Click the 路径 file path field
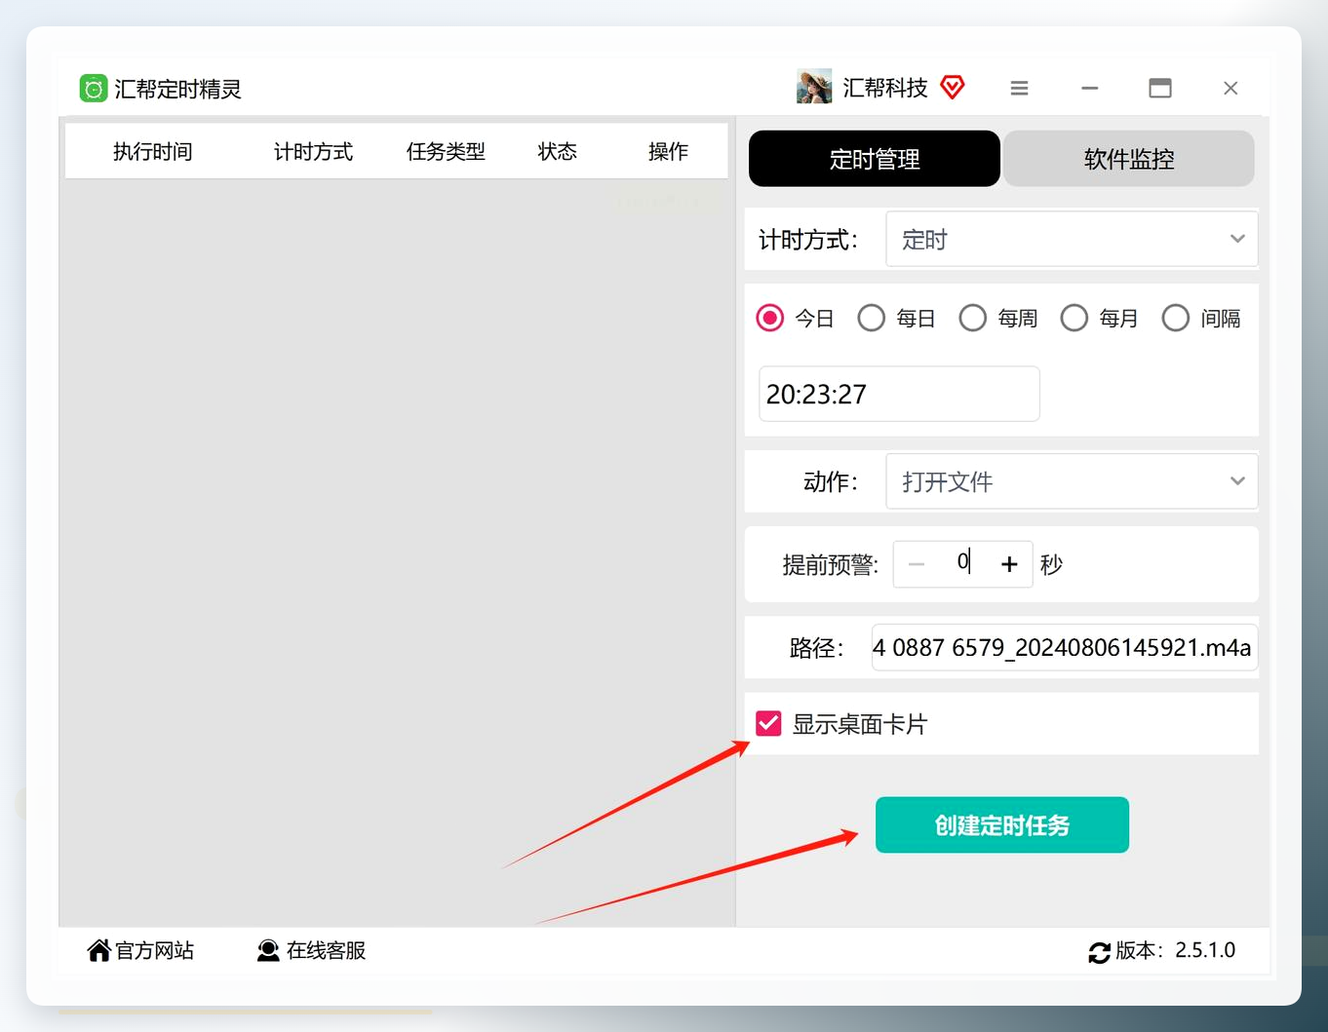The width and height of the screenshot is (1328, 1032). coord(1065,648)
